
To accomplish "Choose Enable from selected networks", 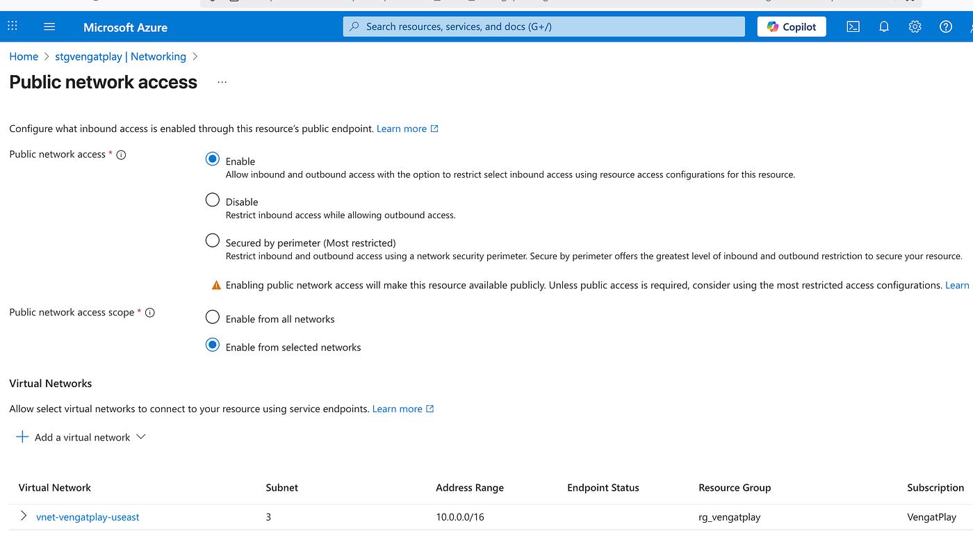I will click(213, 345).
